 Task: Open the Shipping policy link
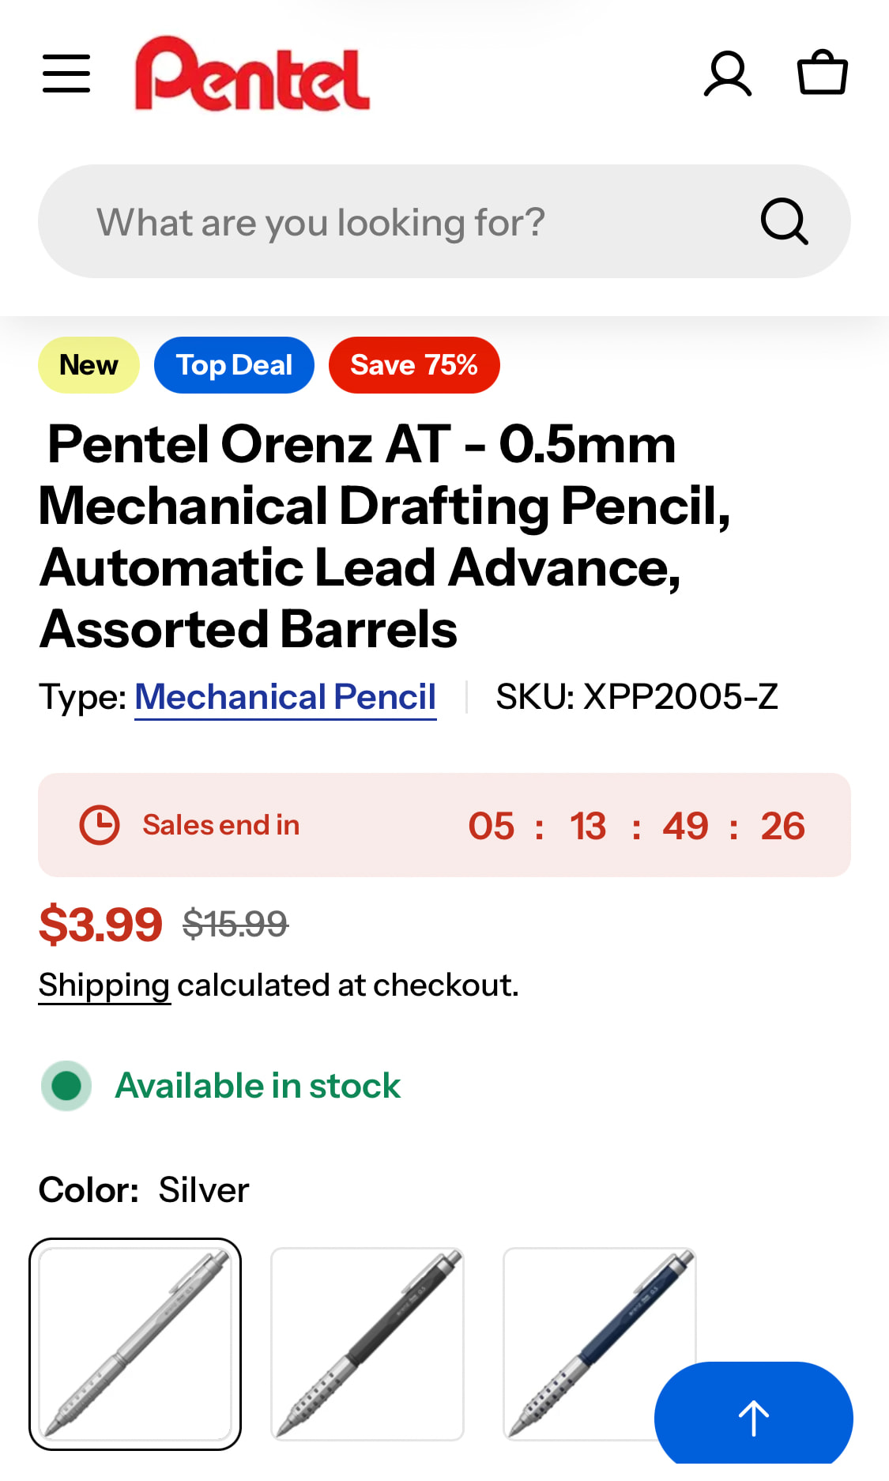click(x=104, y=985)
